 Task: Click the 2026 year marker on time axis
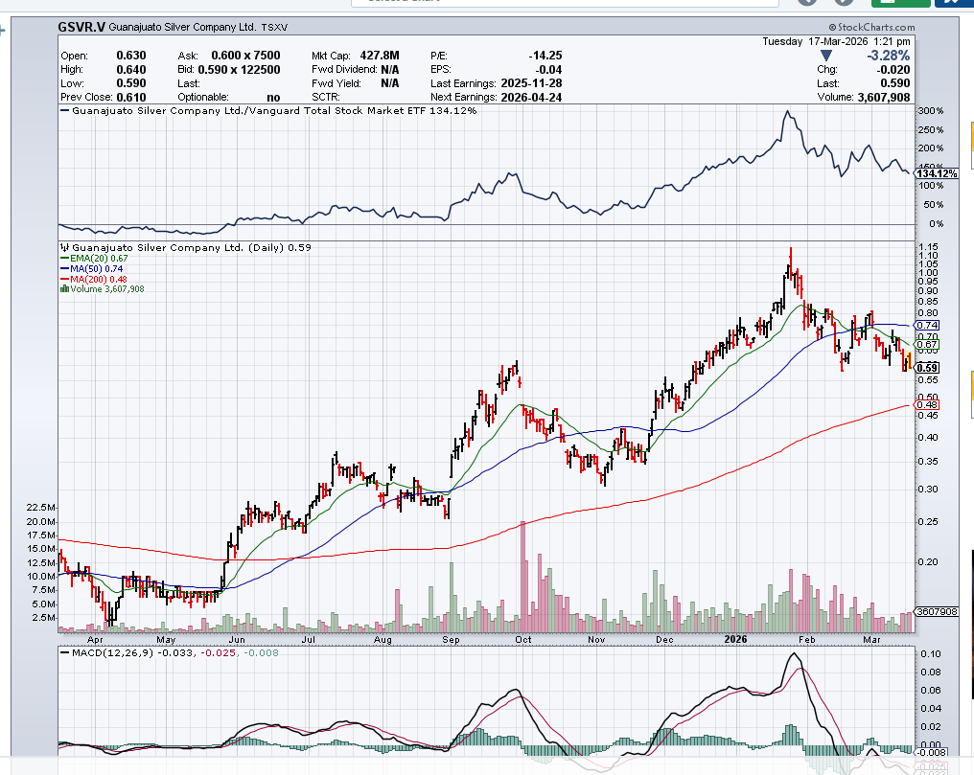[x=736, y=638]
